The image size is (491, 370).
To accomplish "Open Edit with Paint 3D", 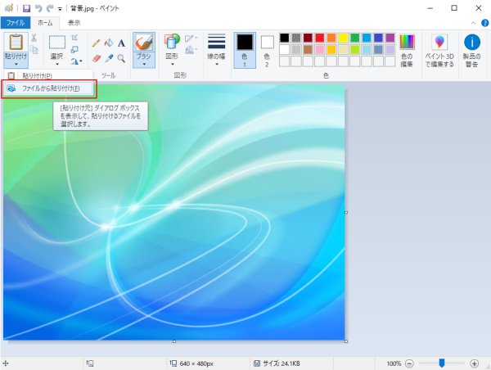I will click(439, 50).
